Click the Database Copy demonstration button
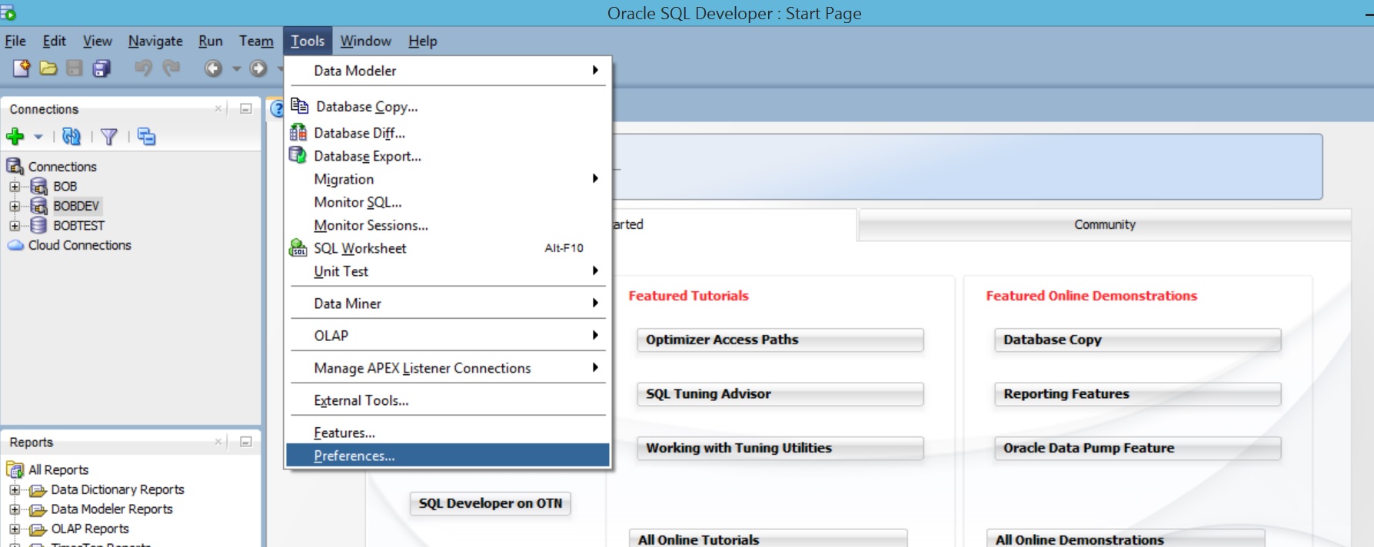This screenshot has width=1374, height=547. point(1138,340)
